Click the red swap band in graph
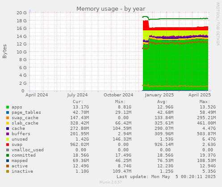Image resolution: width=222 pixels, height=187 pixels. click(176, 29)
